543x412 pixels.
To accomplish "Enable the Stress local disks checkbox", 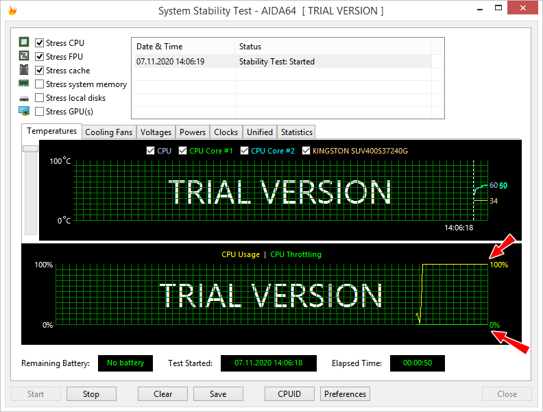I will pyautogui.click(x=40, y=98).
